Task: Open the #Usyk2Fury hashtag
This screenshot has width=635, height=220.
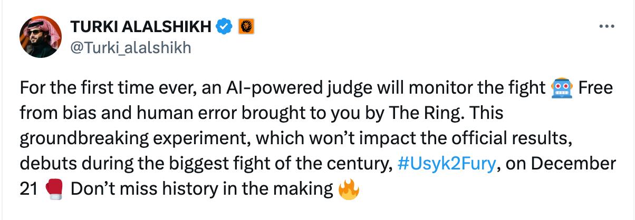Action: 445,164
